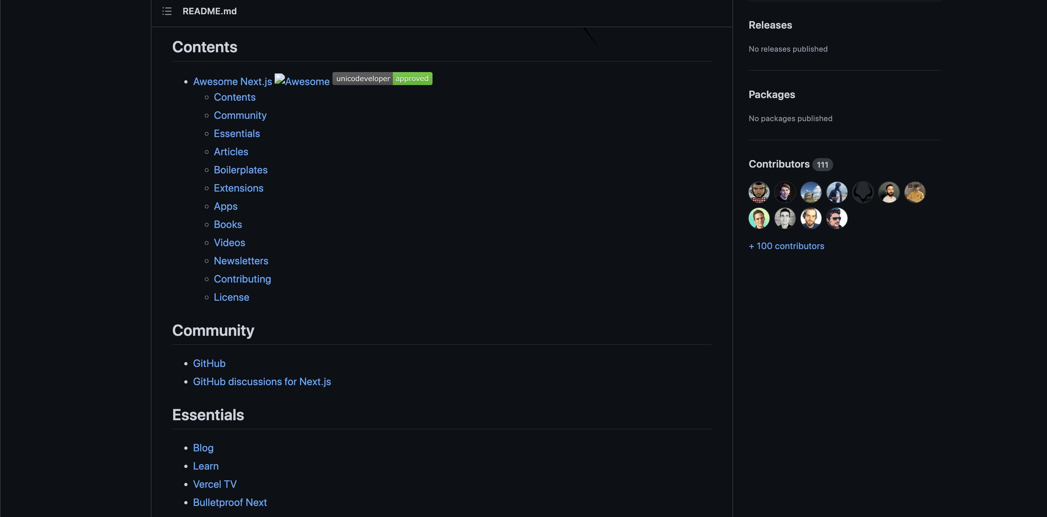
Task: Open the table of contents outline icon
Action: click(167, 11)
